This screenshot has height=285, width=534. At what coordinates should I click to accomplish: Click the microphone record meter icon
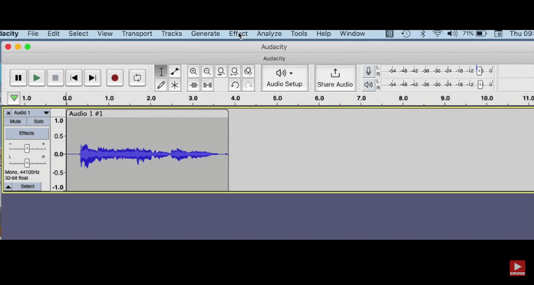[368, 71]
